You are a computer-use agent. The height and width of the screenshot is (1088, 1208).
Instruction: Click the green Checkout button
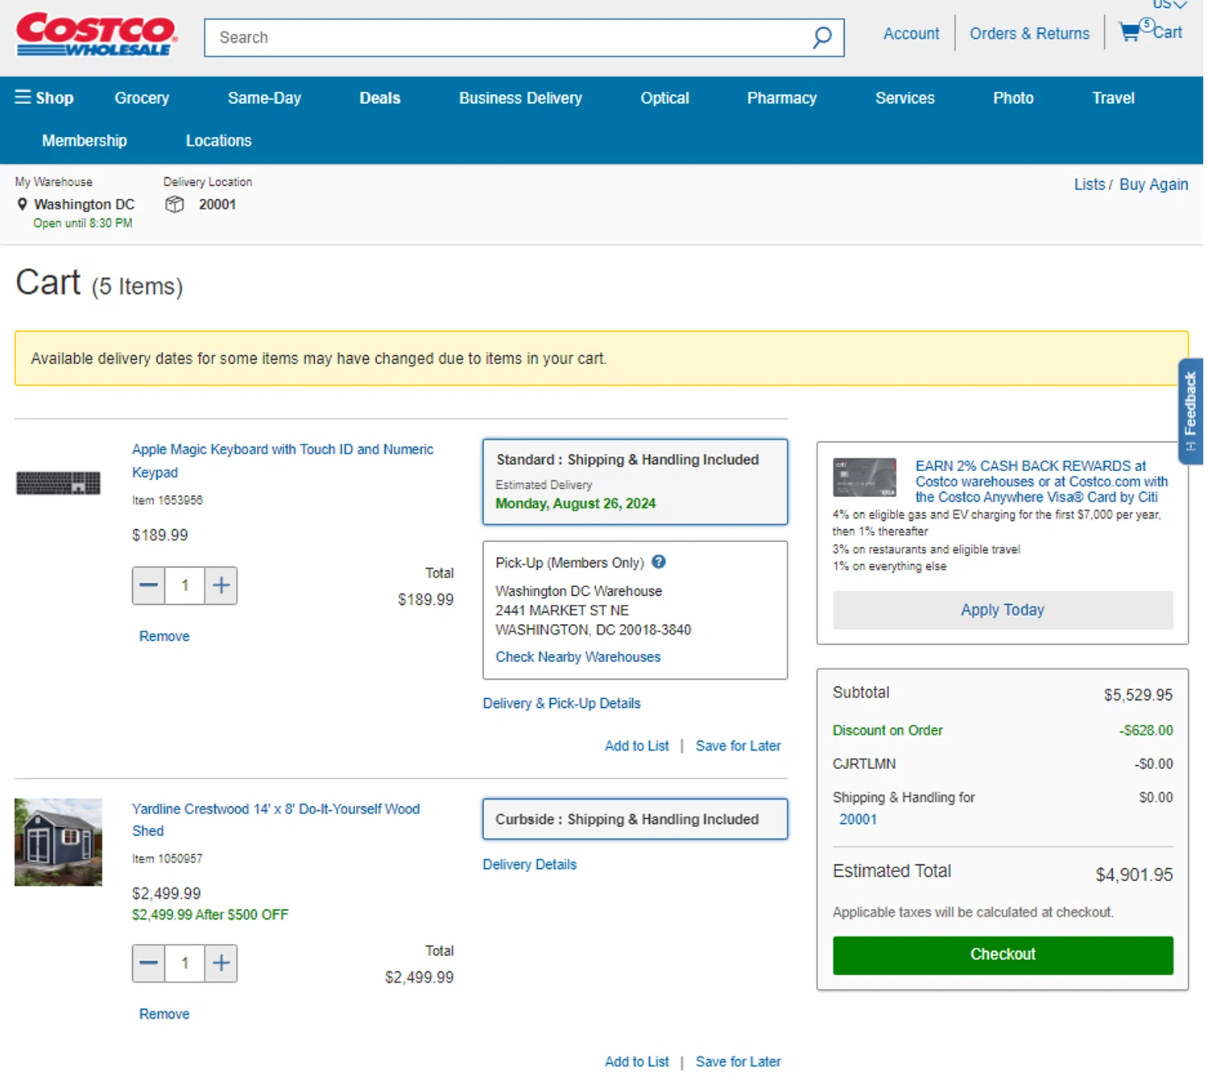1002,955
